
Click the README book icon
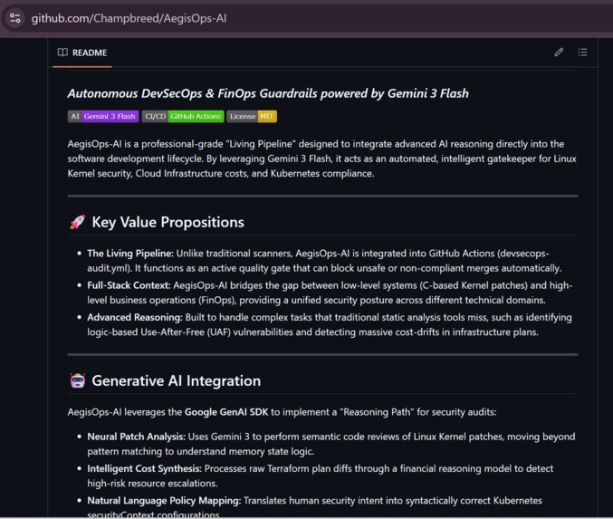tap(62, 53)
